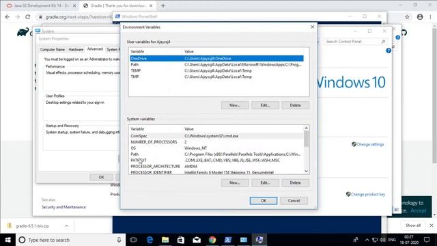Screen dimensions: 437x246
Task: Select the ComSpec system variable row
Action: tap(217, 136)
